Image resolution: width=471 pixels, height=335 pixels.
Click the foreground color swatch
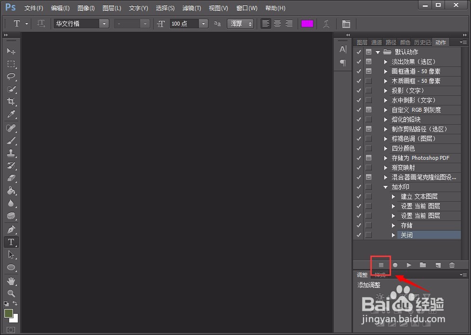[9, 313]
